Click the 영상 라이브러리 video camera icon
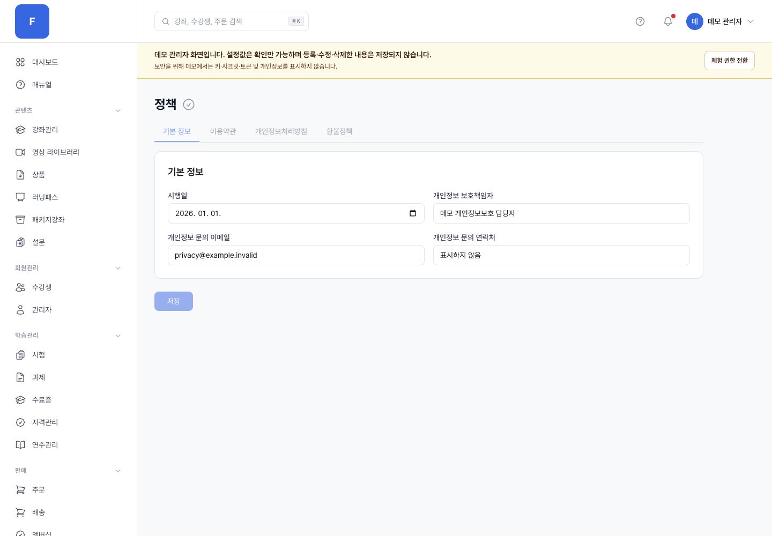Image resolution: width=772 pixels, height=536 pixels. click(x=20, y=152)
